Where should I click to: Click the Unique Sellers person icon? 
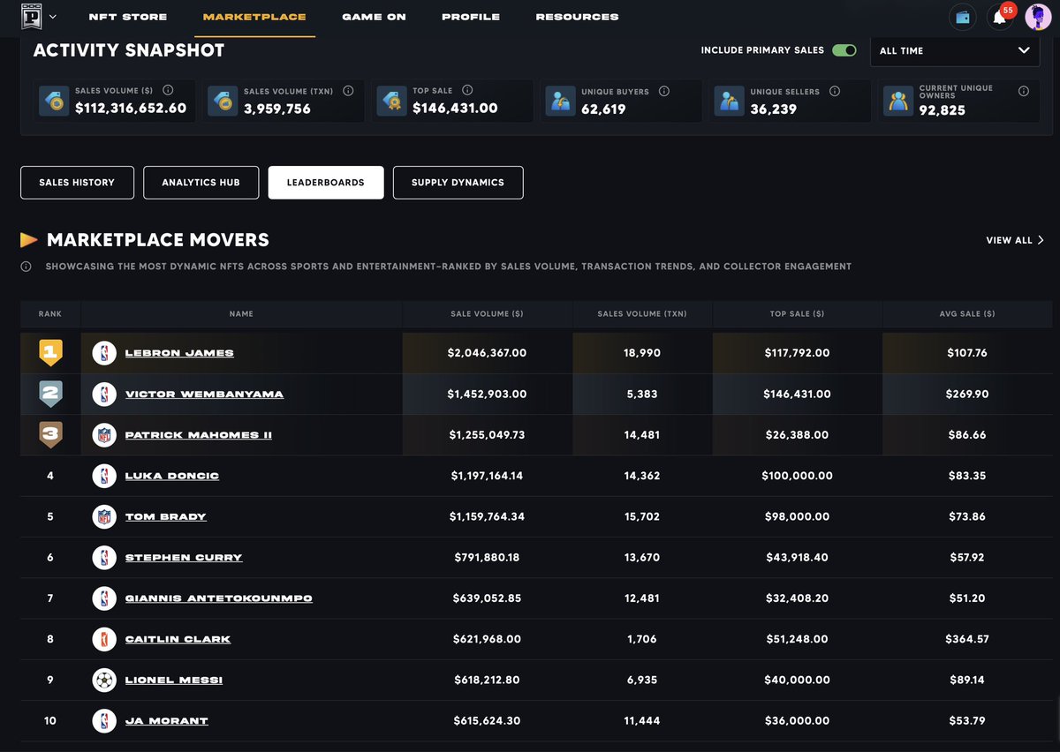pos(729,102)
